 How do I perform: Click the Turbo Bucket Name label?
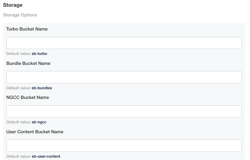(27, 29)
